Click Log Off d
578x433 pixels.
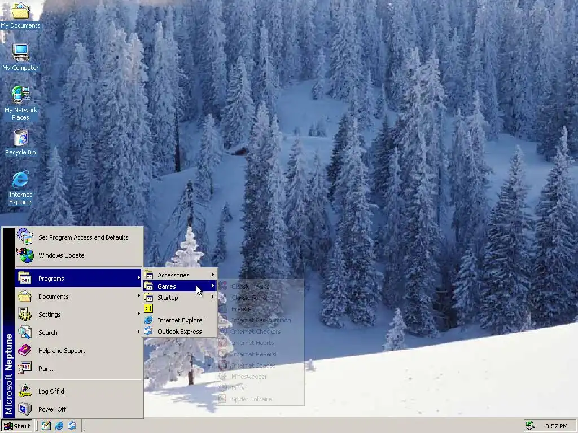pyautogui.click(x=78, y=391)
